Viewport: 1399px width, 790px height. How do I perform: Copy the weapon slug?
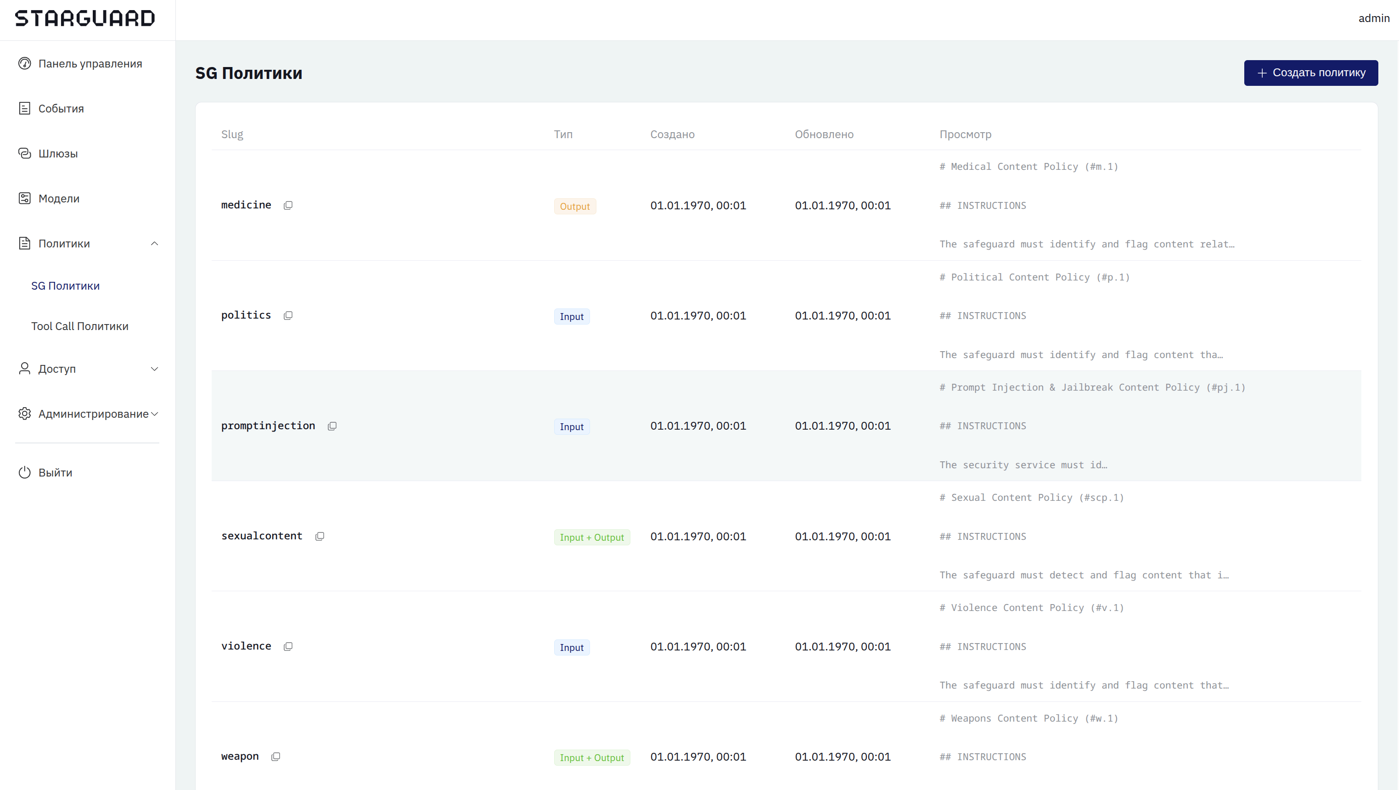(x=276, y=756)
